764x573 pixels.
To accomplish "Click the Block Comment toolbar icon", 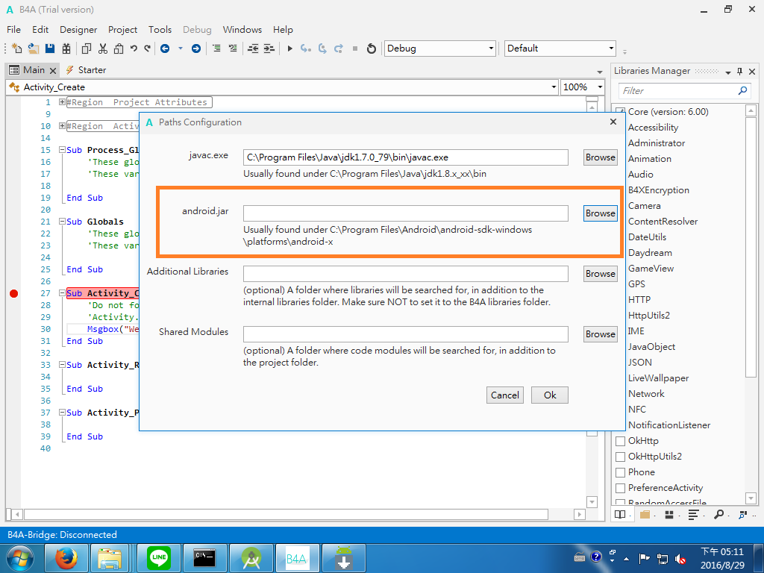I will point(217,48).
